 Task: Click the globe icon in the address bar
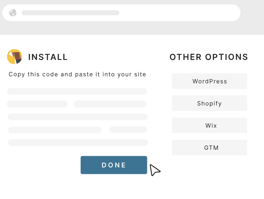tap(13, 13)
